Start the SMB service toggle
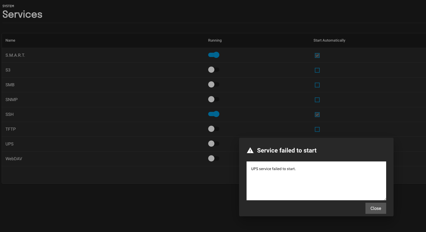Screen dimensions: 426x232 pyautogui.click(x=214, y=85)
